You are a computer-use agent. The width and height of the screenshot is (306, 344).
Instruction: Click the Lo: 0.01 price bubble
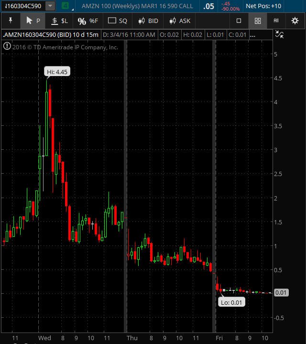coord(231,302)
